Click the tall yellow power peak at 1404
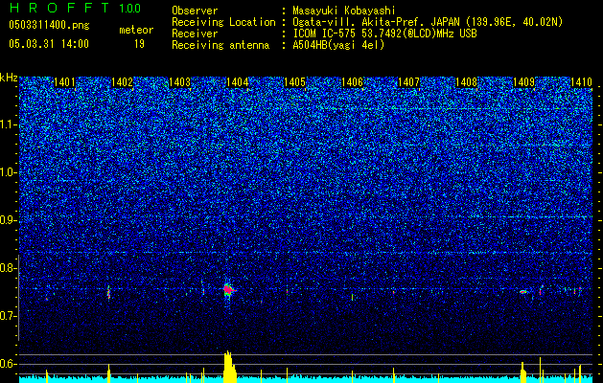 tap(229, 367)
